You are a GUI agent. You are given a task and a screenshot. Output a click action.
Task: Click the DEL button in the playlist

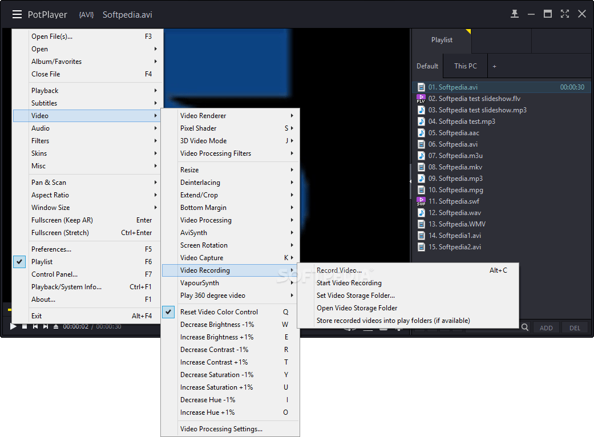tap(575, 328)
